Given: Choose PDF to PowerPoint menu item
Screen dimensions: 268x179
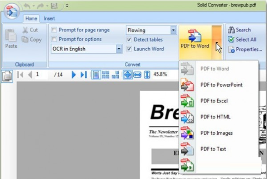Looking at the screenshot, I should coord(218,85).
